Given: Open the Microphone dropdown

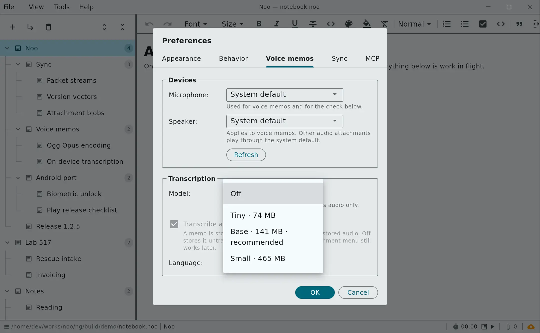Looking at the screenshot, I should click(285, 95).
